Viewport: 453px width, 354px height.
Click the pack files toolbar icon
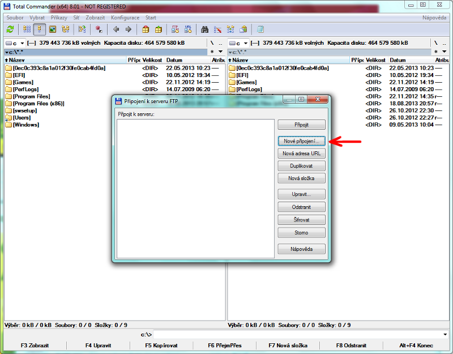[146, 29]
